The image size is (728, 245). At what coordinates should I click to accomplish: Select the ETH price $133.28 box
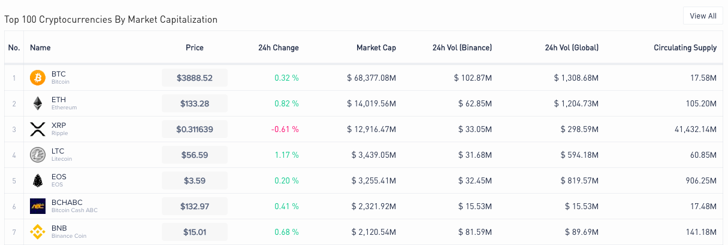point(195,103)
